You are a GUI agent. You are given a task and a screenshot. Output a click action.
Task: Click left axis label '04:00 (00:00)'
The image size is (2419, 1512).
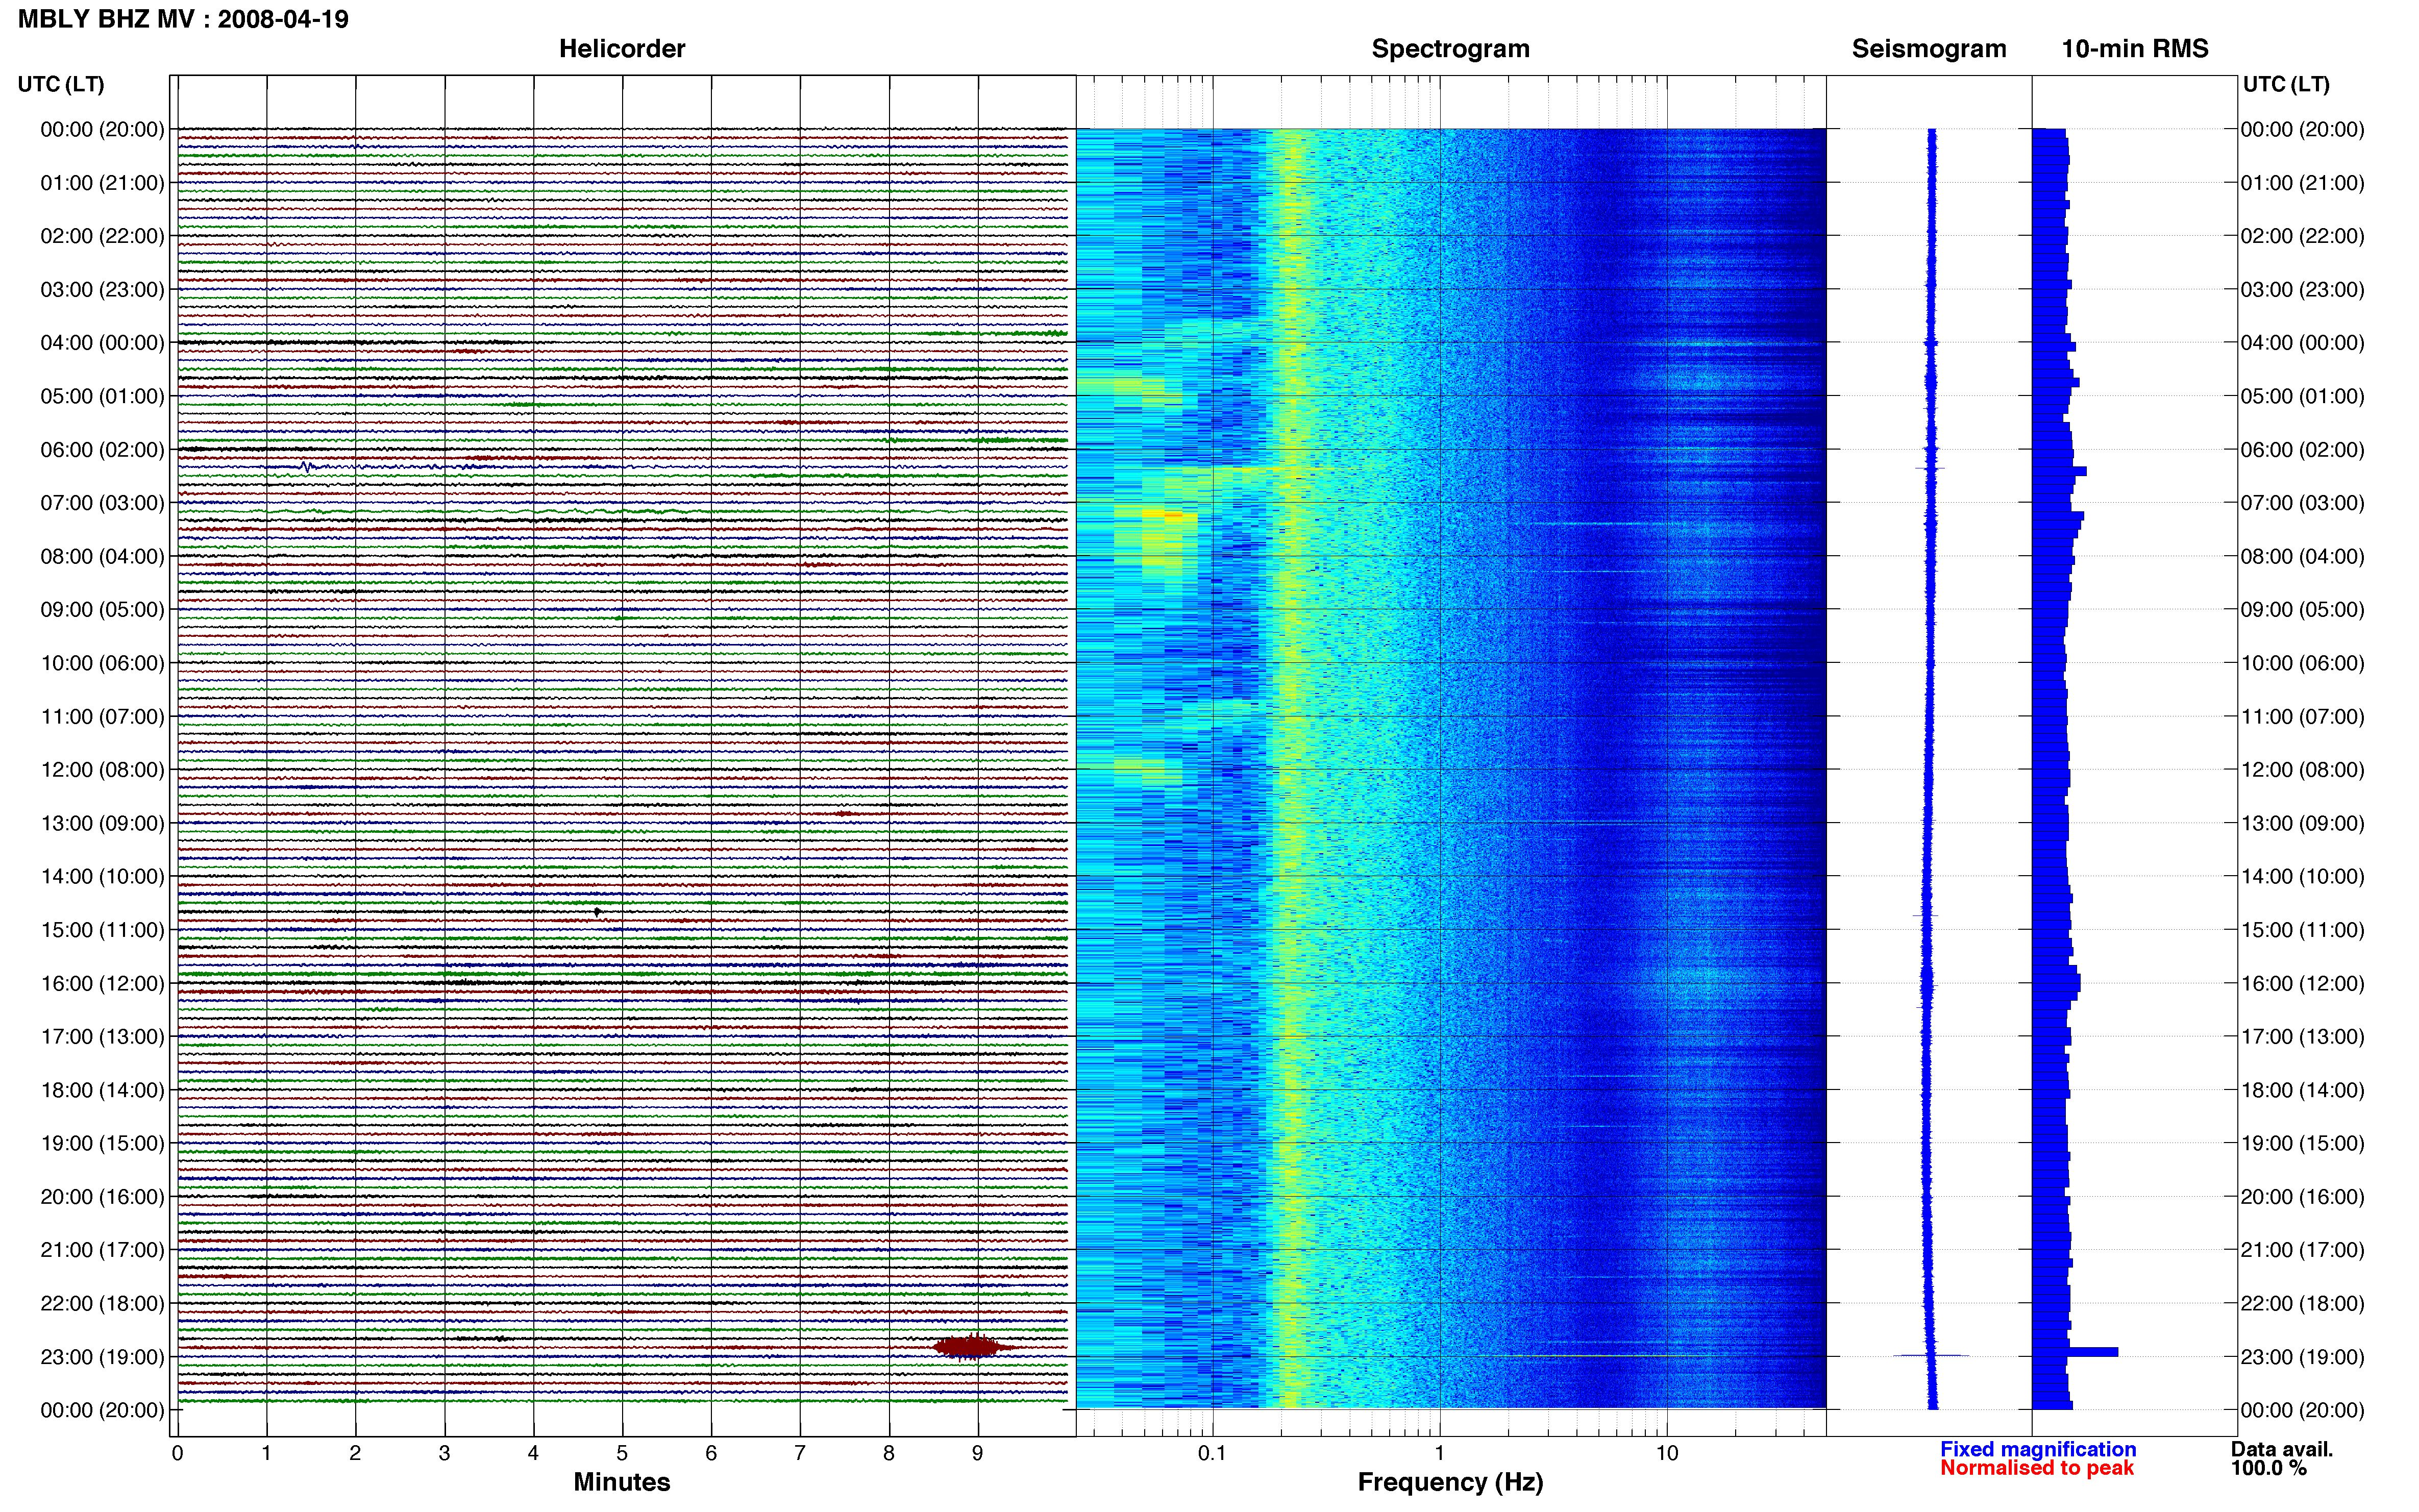coord(102,343)
